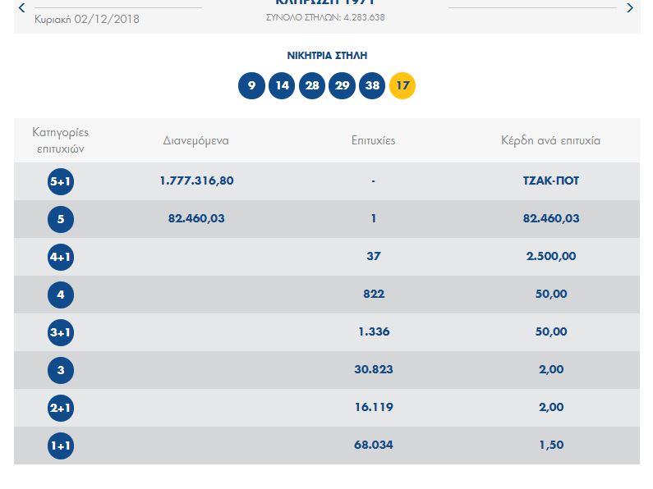Click winners count 822

click(374, 294)
